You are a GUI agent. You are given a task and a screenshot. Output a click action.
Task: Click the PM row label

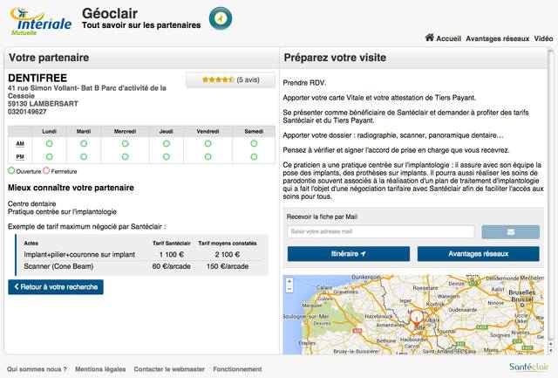pyautogui.click(x=20, y=157)
